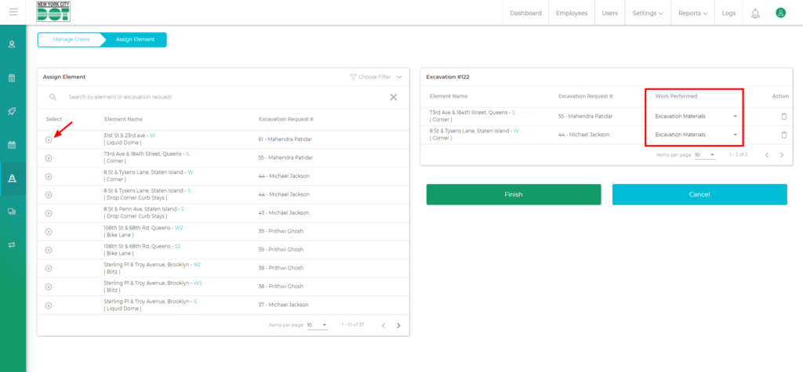Click the element search input field
Screen dimensions: 803x372
[220, 97]
